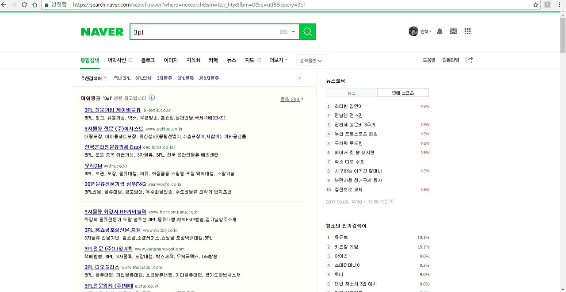Open the on-screen keyboard icon in search box
This screenshot has height=292, width=566.
[x=284, y=32]
